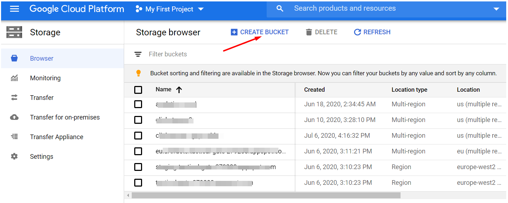The height and width of the screenshot is (203, 508).
Task: Check the bucket created Jun 18, 2020
Action: click(138, 104)
